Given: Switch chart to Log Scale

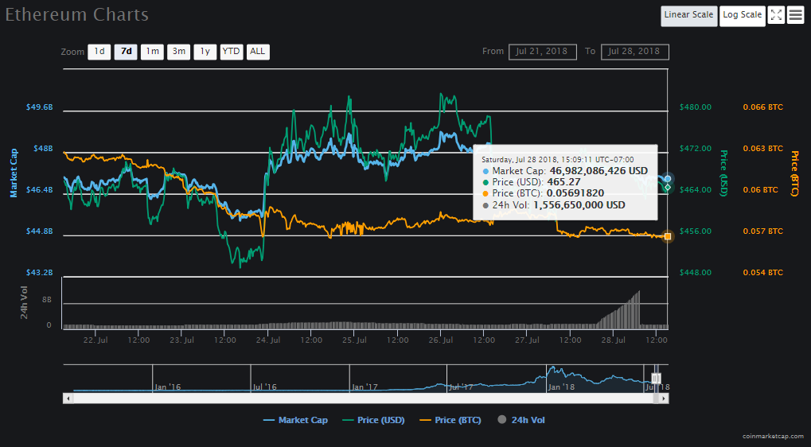Looking at the screenshot, I should pos(743,15).
